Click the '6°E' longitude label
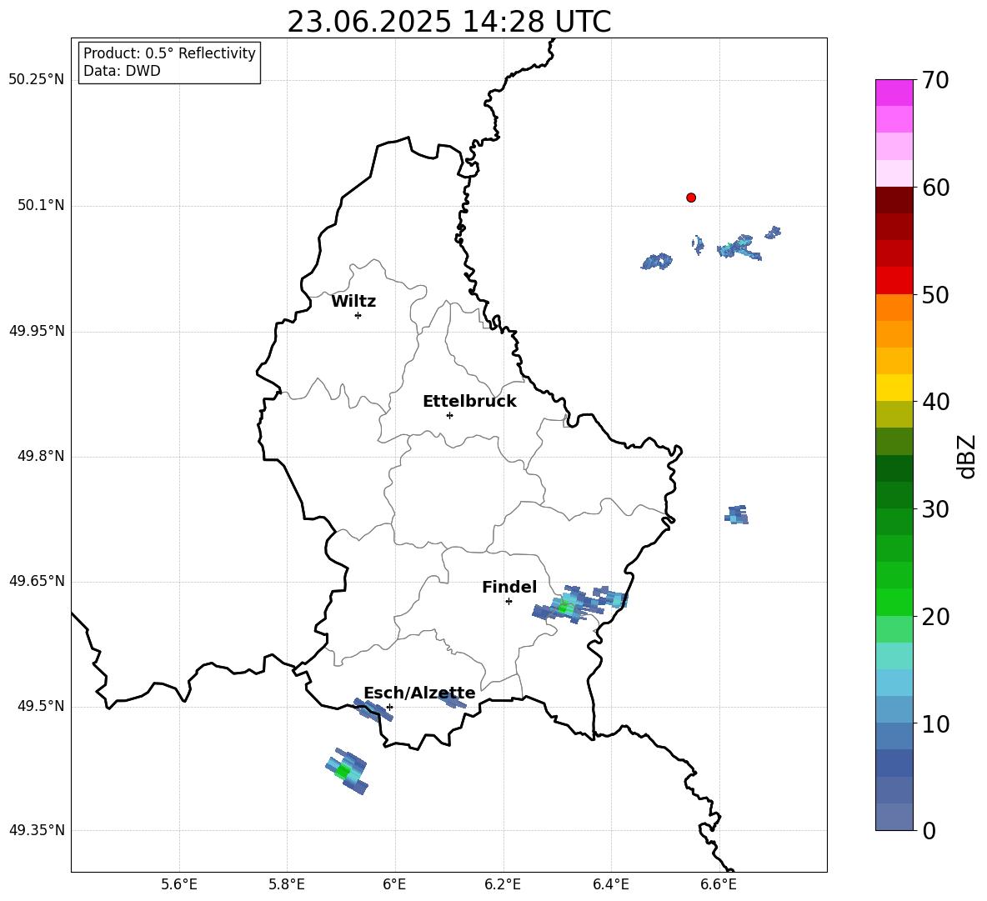The image size is (987, 901). [x=394, y=885]
